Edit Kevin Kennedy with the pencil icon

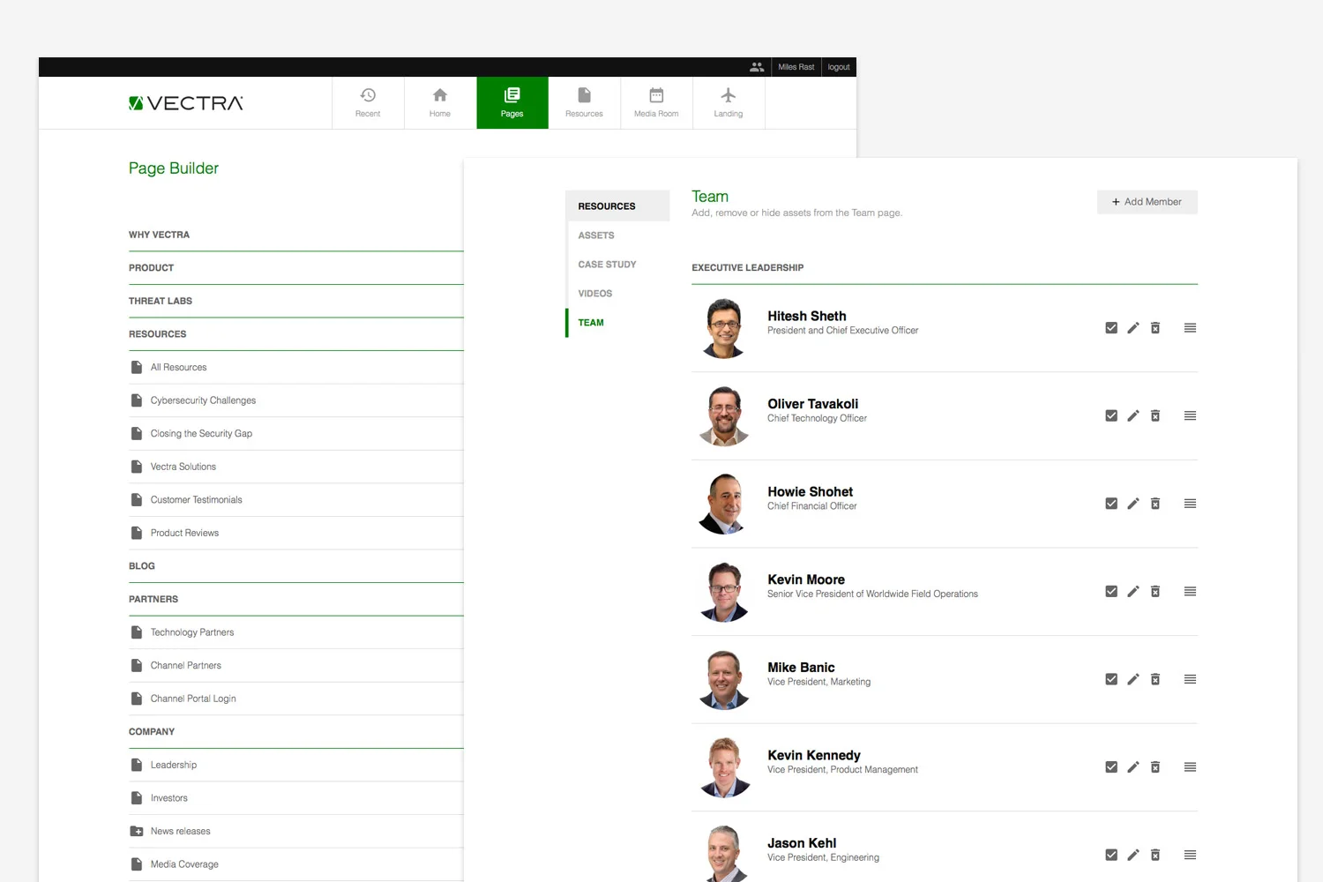(x=1133, y=767)
